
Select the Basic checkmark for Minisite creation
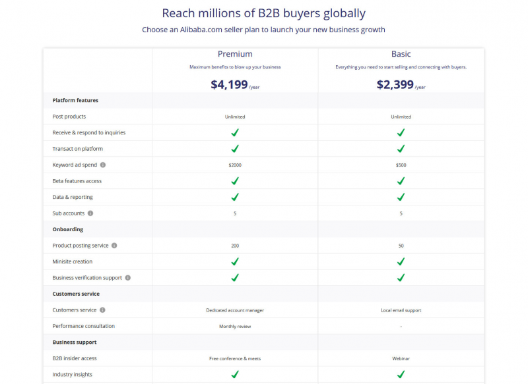pyautogui.click(x=401, y=261)
